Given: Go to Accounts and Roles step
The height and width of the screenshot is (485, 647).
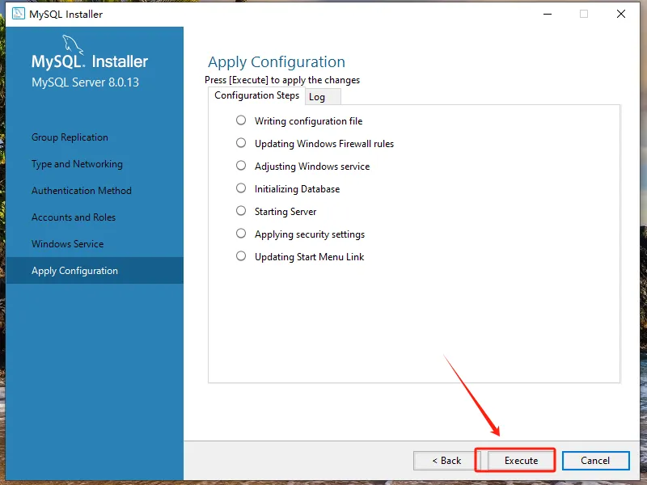Looking at the screenshot, I should point(74,217).
